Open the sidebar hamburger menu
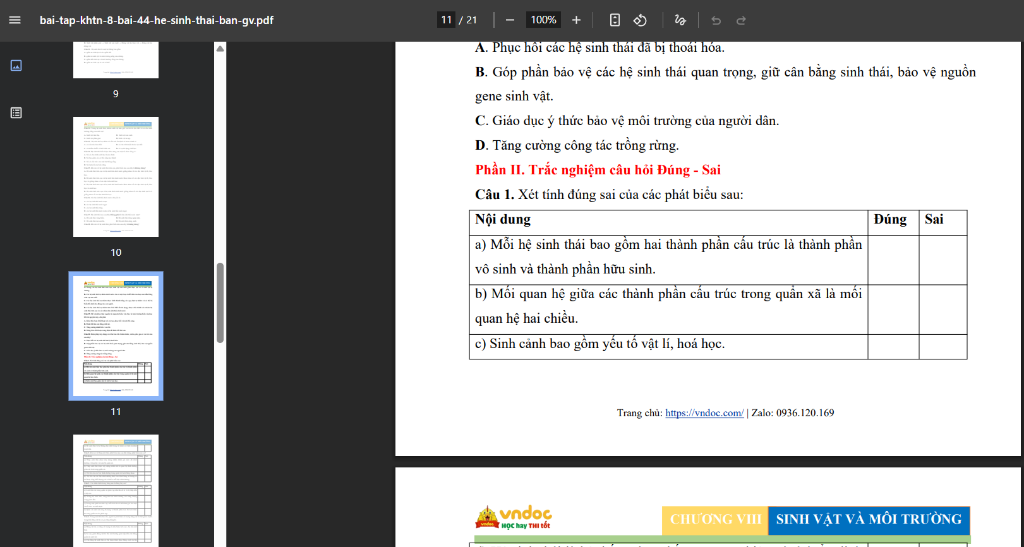1024x547 pixels. pyautogui.click(x=15, y=20)
